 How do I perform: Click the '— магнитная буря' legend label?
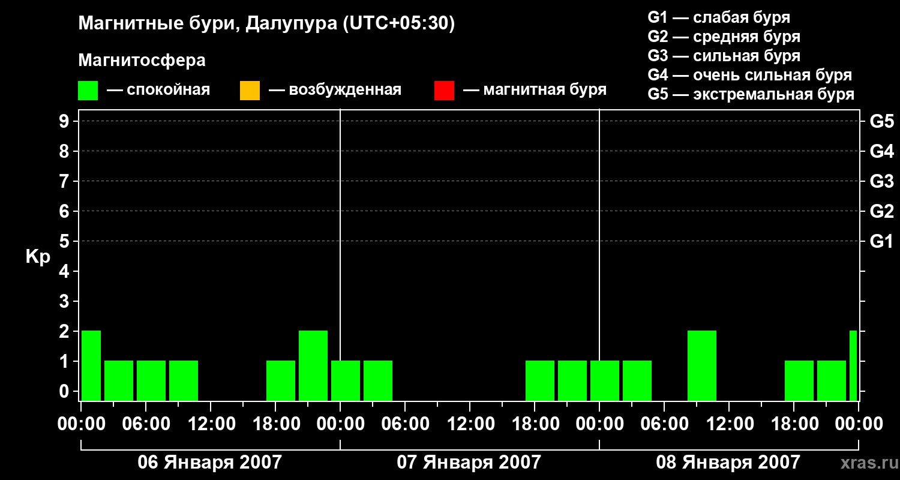click(535, 90)
